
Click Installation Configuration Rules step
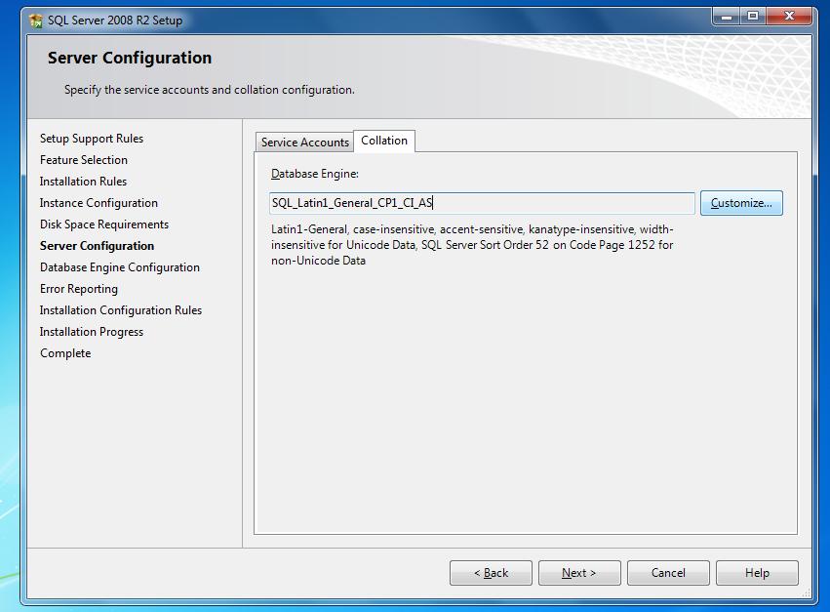point(121,310)
